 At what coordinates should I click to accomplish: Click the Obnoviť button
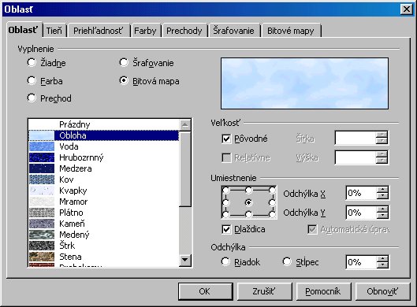click(x=382, y=291)
